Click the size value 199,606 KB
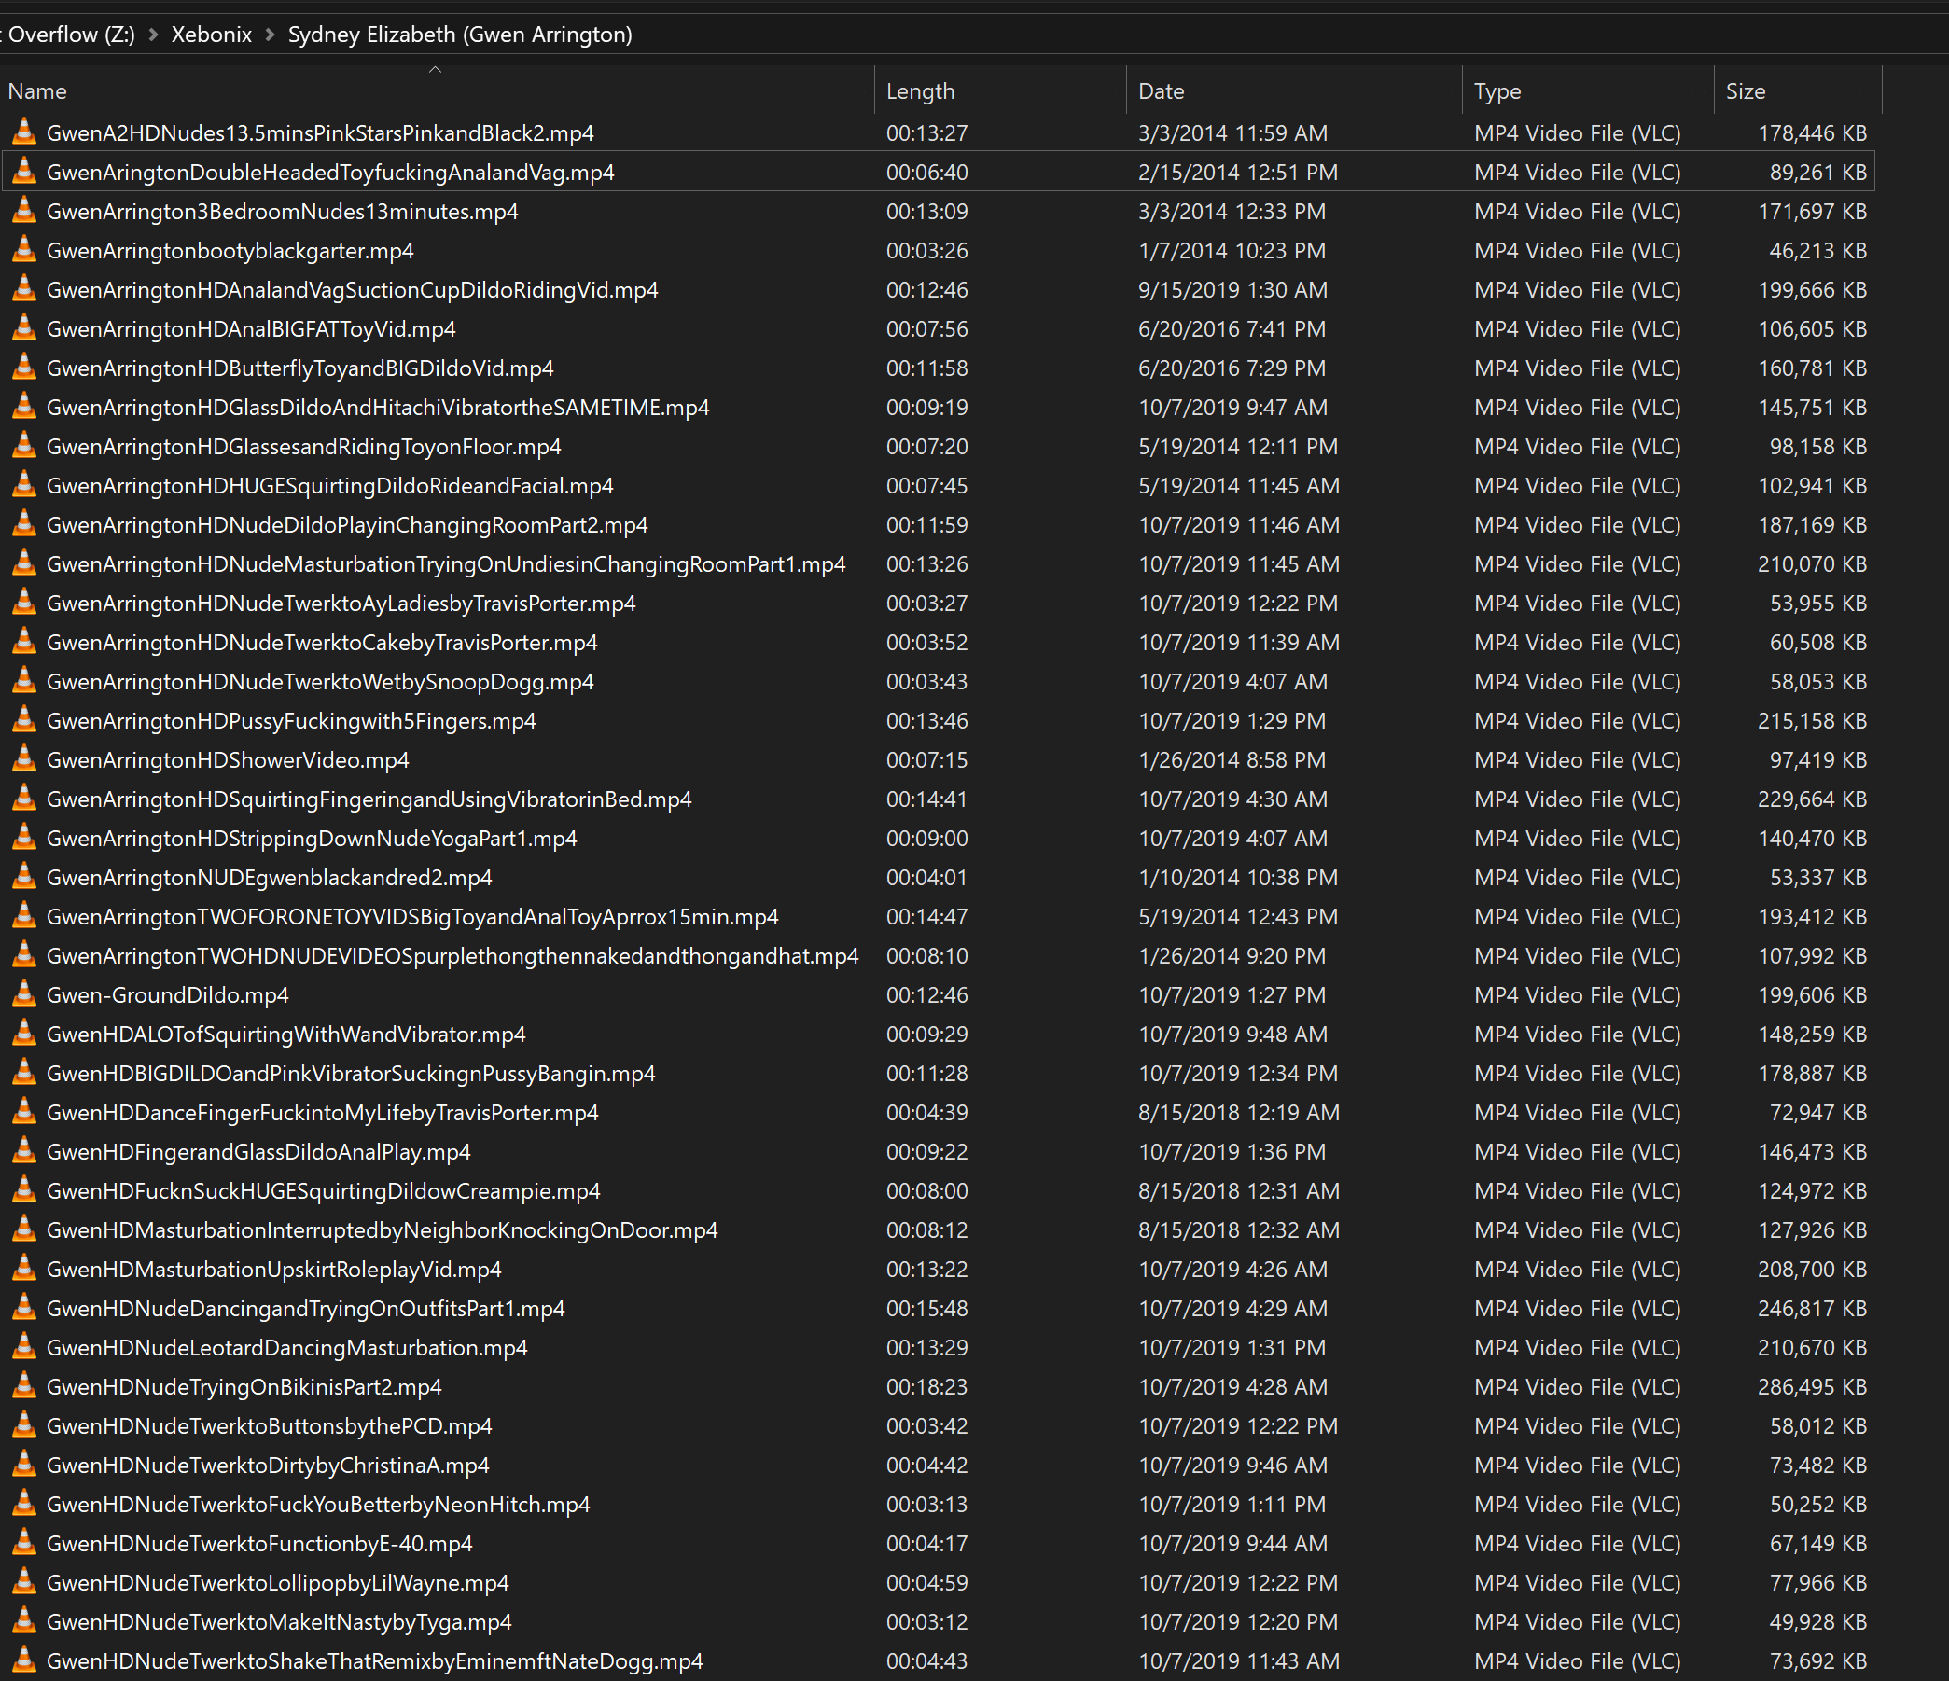 tap(1813, 995)
